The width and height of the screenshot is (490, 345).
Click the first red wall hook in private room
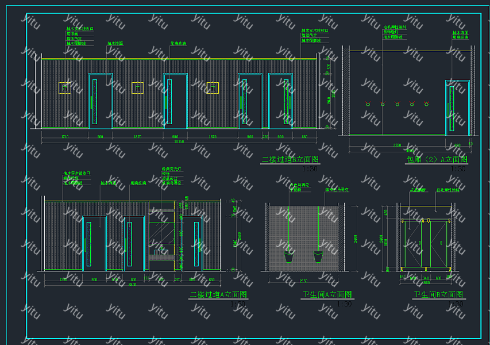pos(368,104)
